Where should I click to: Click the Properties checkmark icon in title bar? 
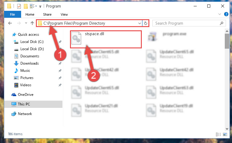pyautogui.click(x=19, y=6)
